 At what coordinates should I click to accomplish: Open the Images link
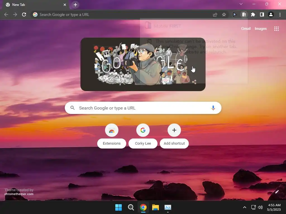click(261, 29)
